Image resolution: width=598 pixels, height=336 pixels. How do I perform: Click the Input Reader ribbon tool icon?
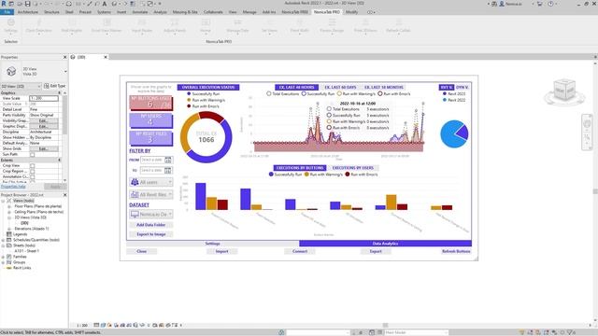pos(142,22)
